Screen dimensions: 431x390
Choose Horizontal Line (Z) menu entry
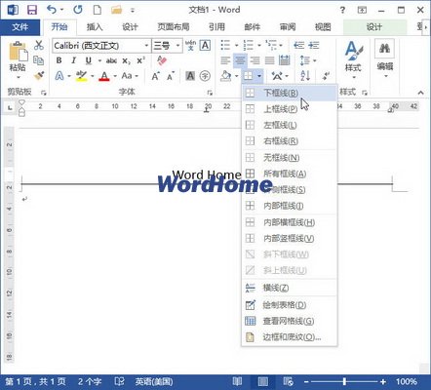tap(290, 288)
